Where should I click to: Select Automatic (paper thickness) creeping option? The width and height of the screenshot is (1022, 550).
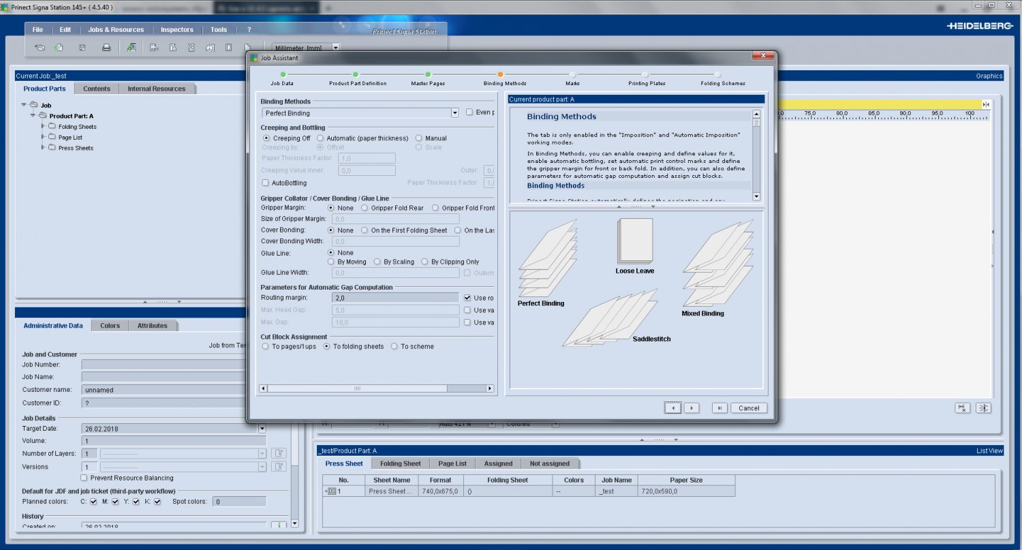point(320,138)
